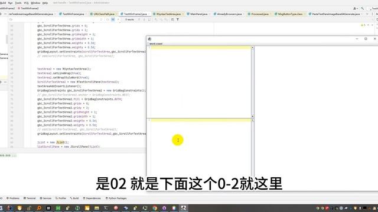Close the TestWinFrame2.java tab

(x=149, y=14)
